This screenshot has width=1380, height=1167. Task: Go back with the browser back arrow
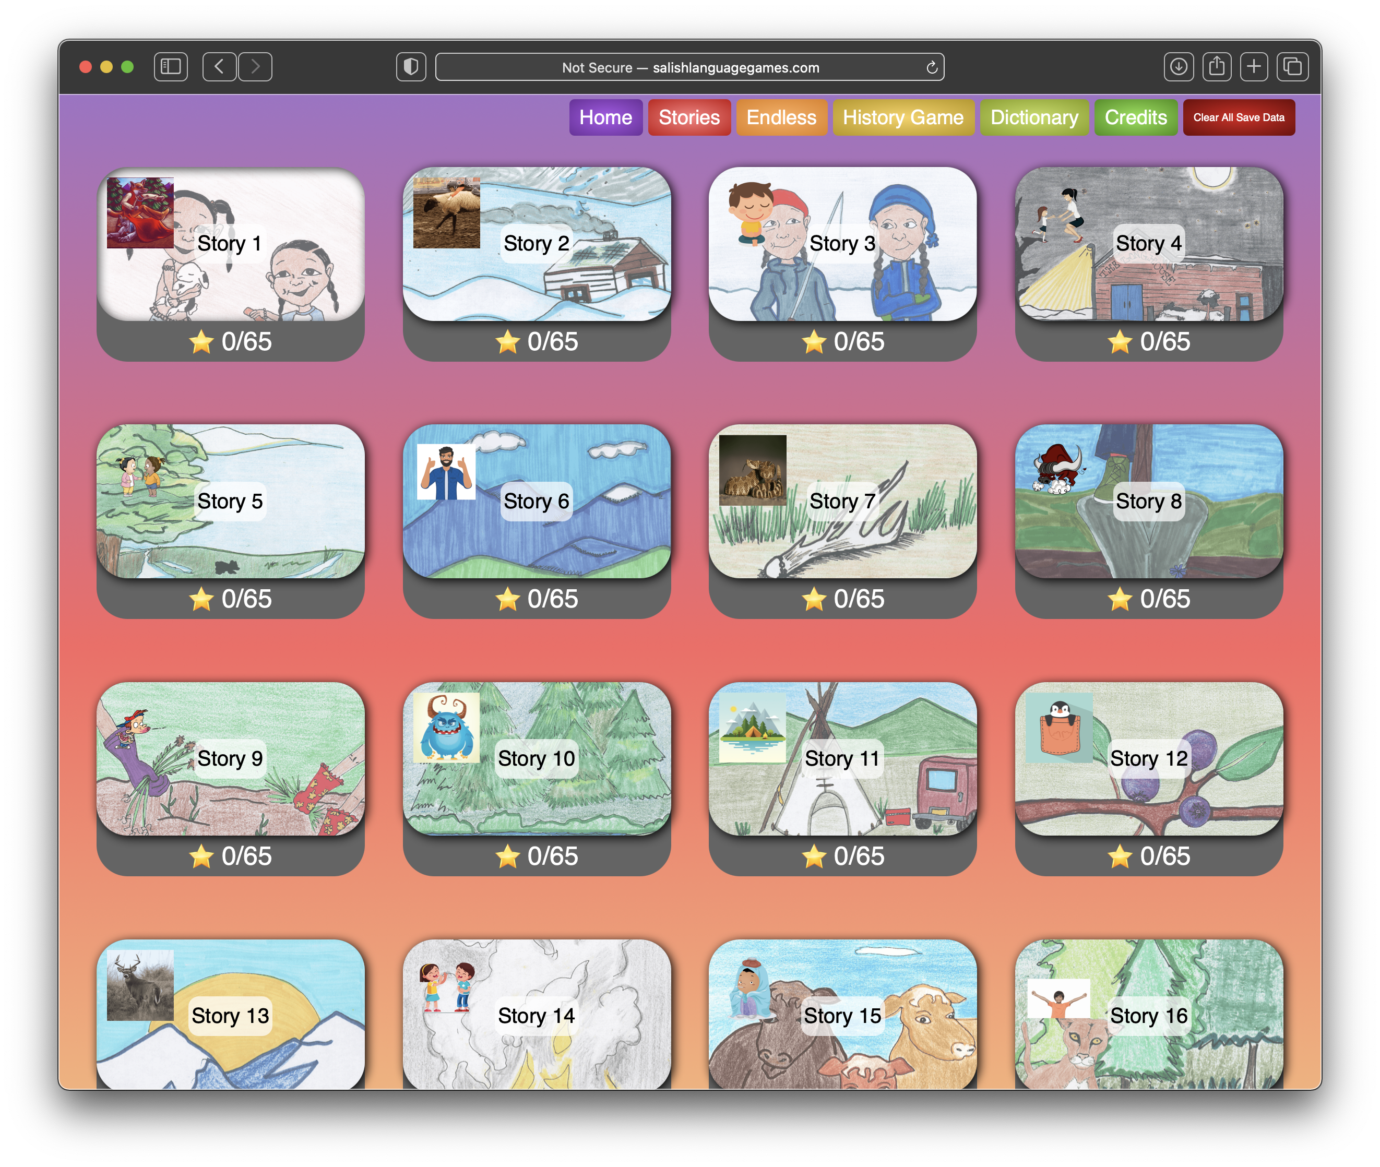click(219, 67)
